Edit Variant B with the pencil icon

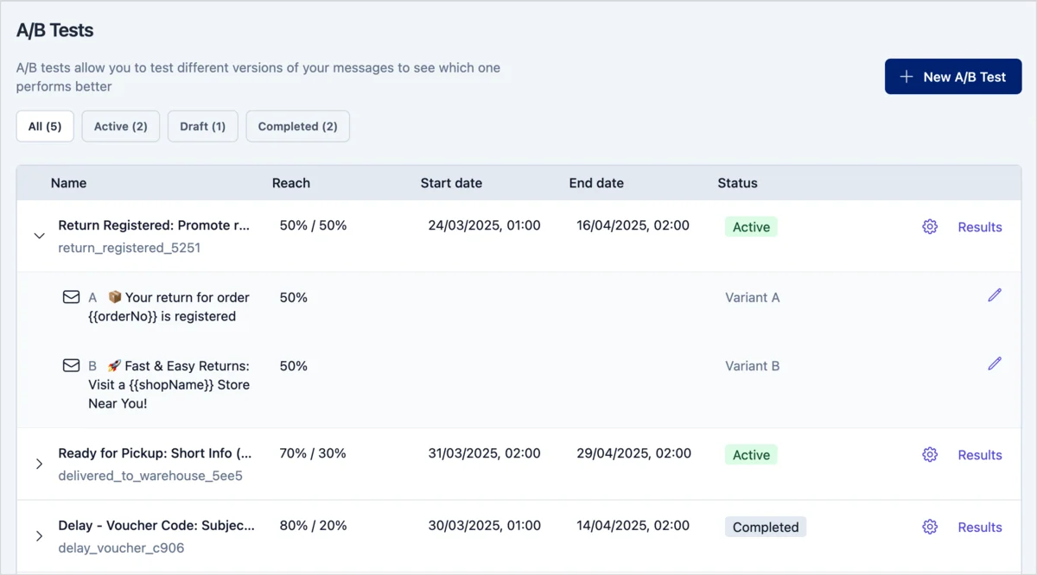(x=995, y=363)
